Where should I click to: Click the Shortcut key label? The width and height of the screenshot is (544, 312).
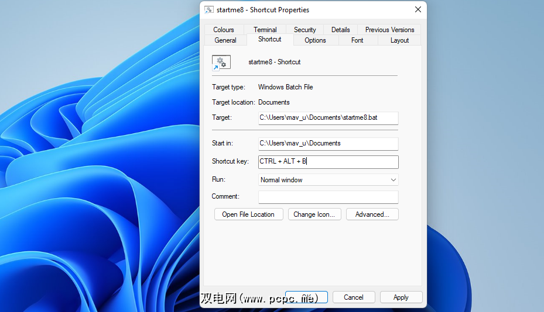point(230,161)
